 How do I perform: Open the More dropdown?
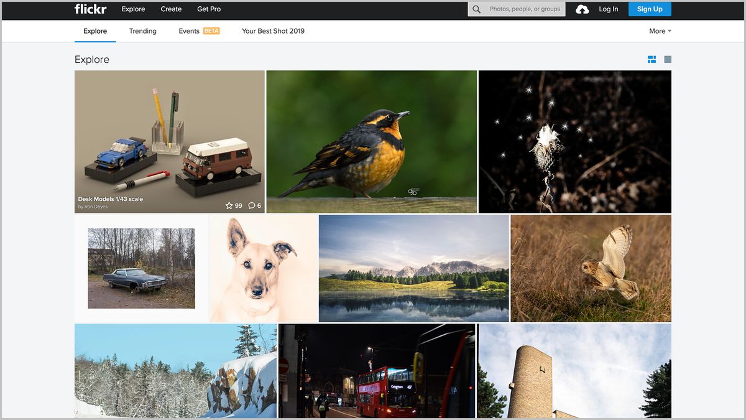(657, 30)
